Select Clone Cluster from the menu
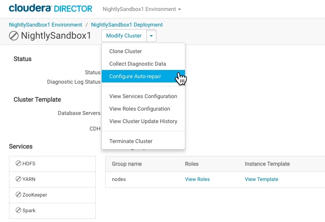This screenshot has height=222, width=325. pos(126,51)
